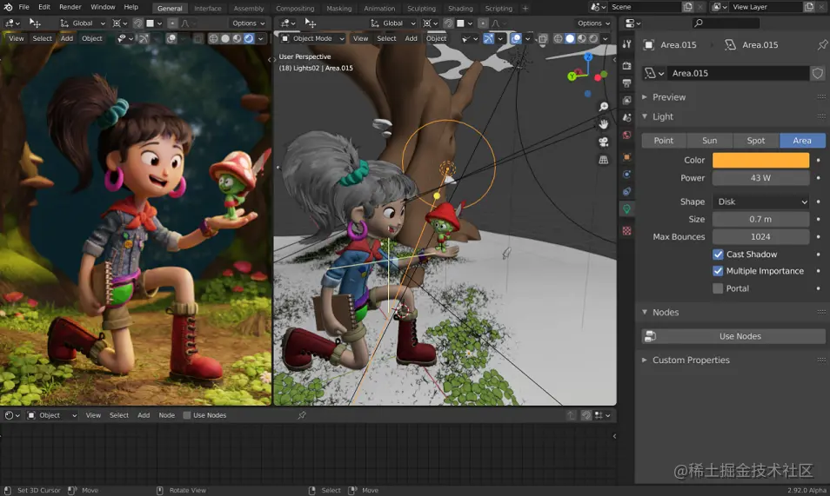Open Node menu in node editor header
Image resolution: width=830 pixels, height=496 pixels.
coord(167,415)
